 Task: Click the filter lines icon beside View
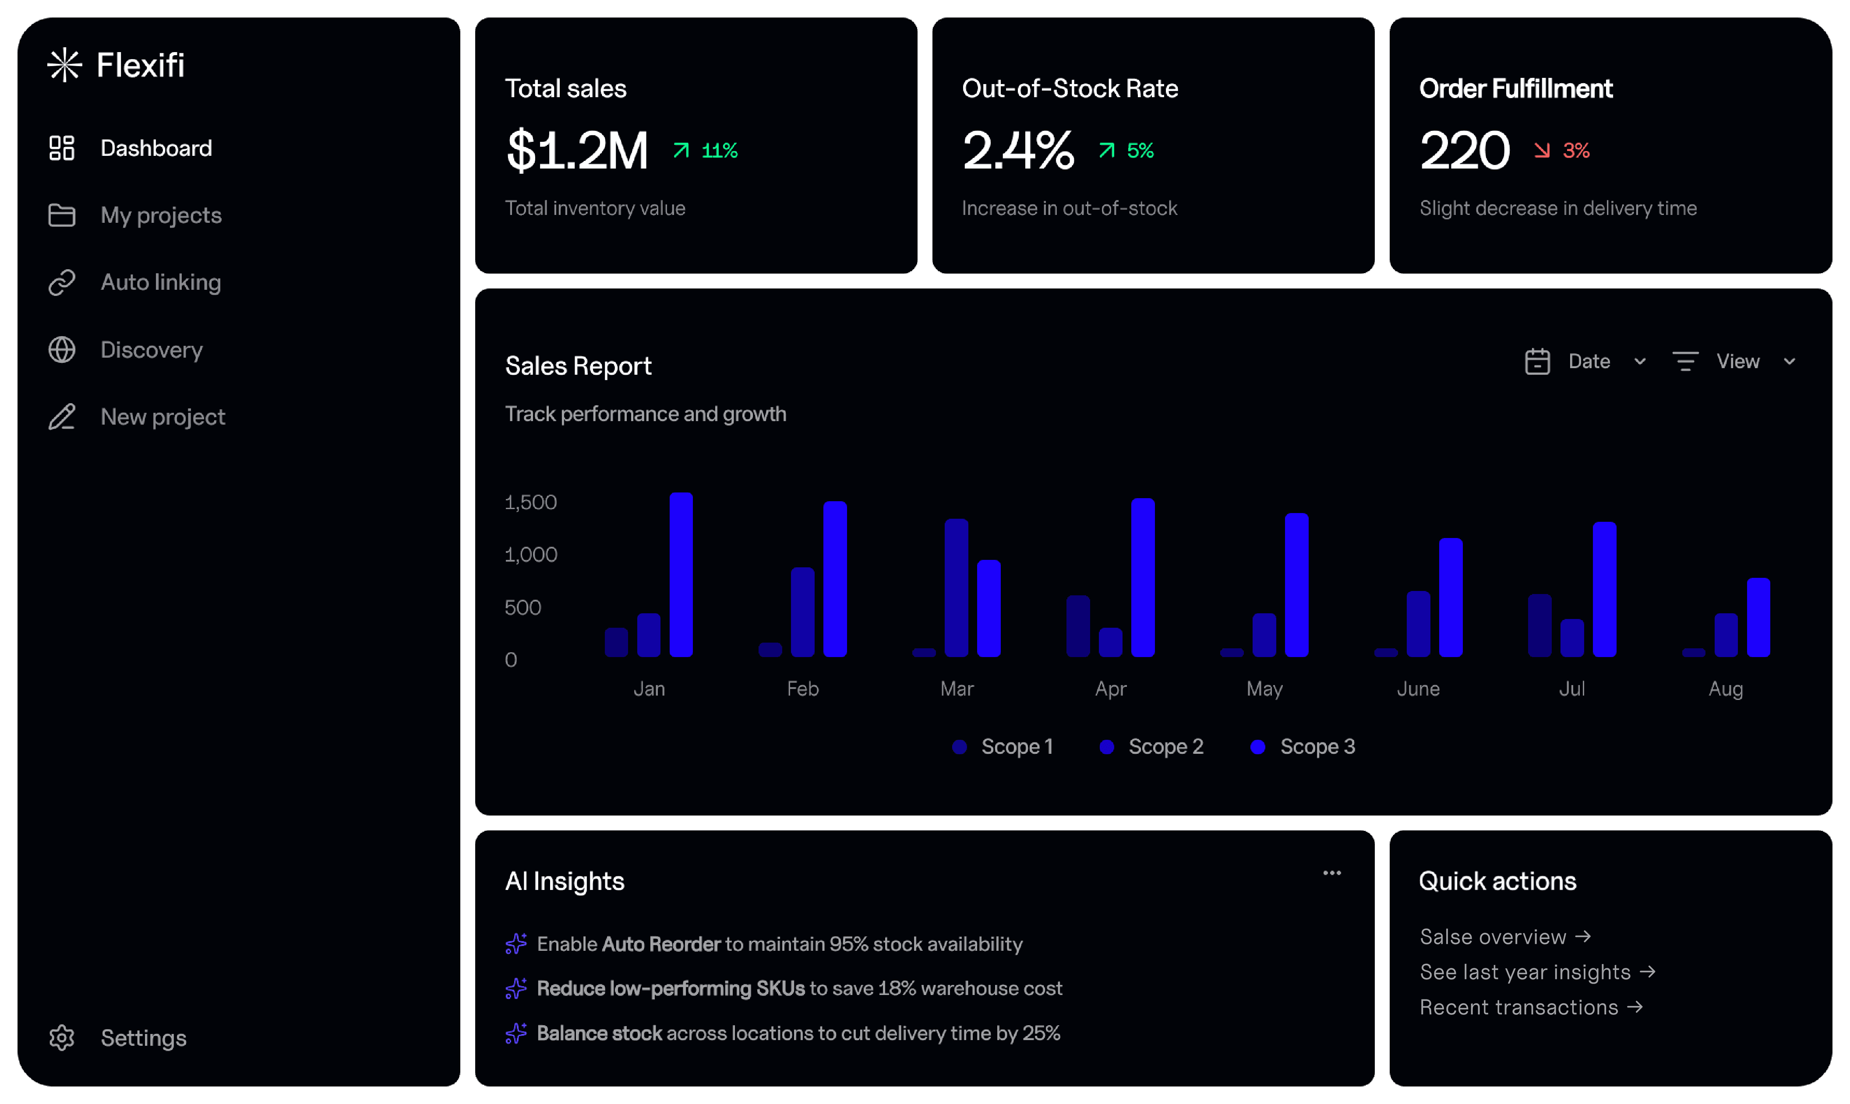1685,362
